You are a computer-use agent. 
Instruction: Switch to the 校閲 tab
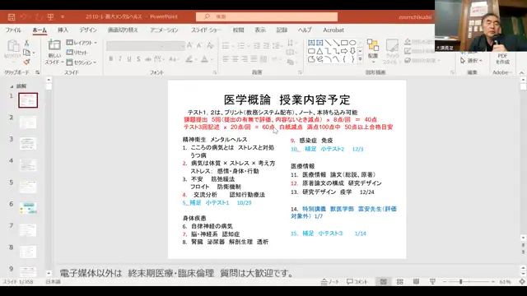point(238,30)
